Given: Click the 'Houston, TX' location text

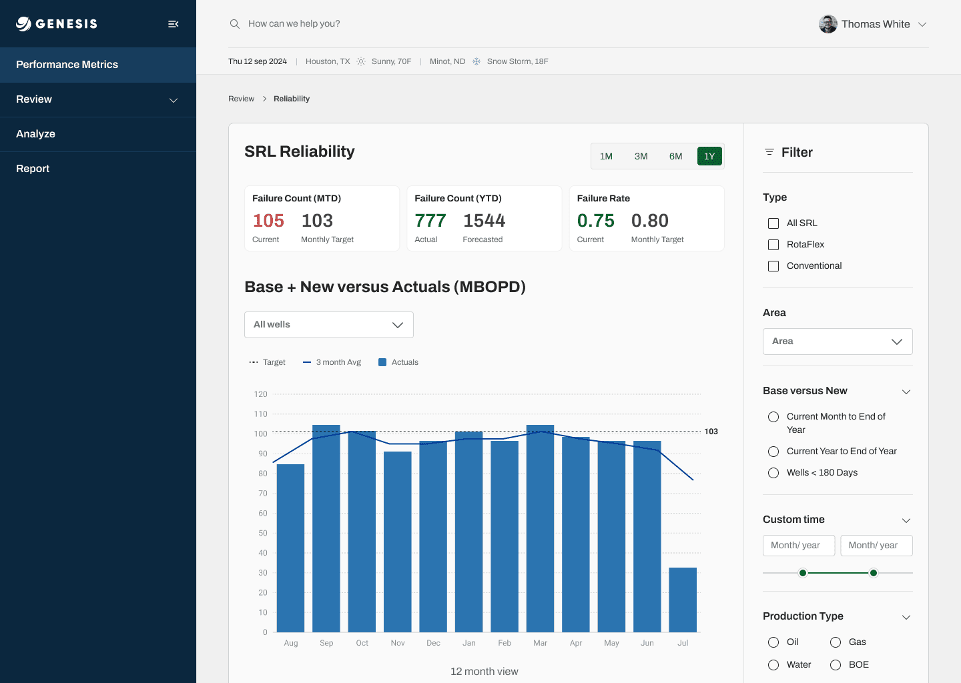Looking at the screenshot, I should [x=328, y=61].
